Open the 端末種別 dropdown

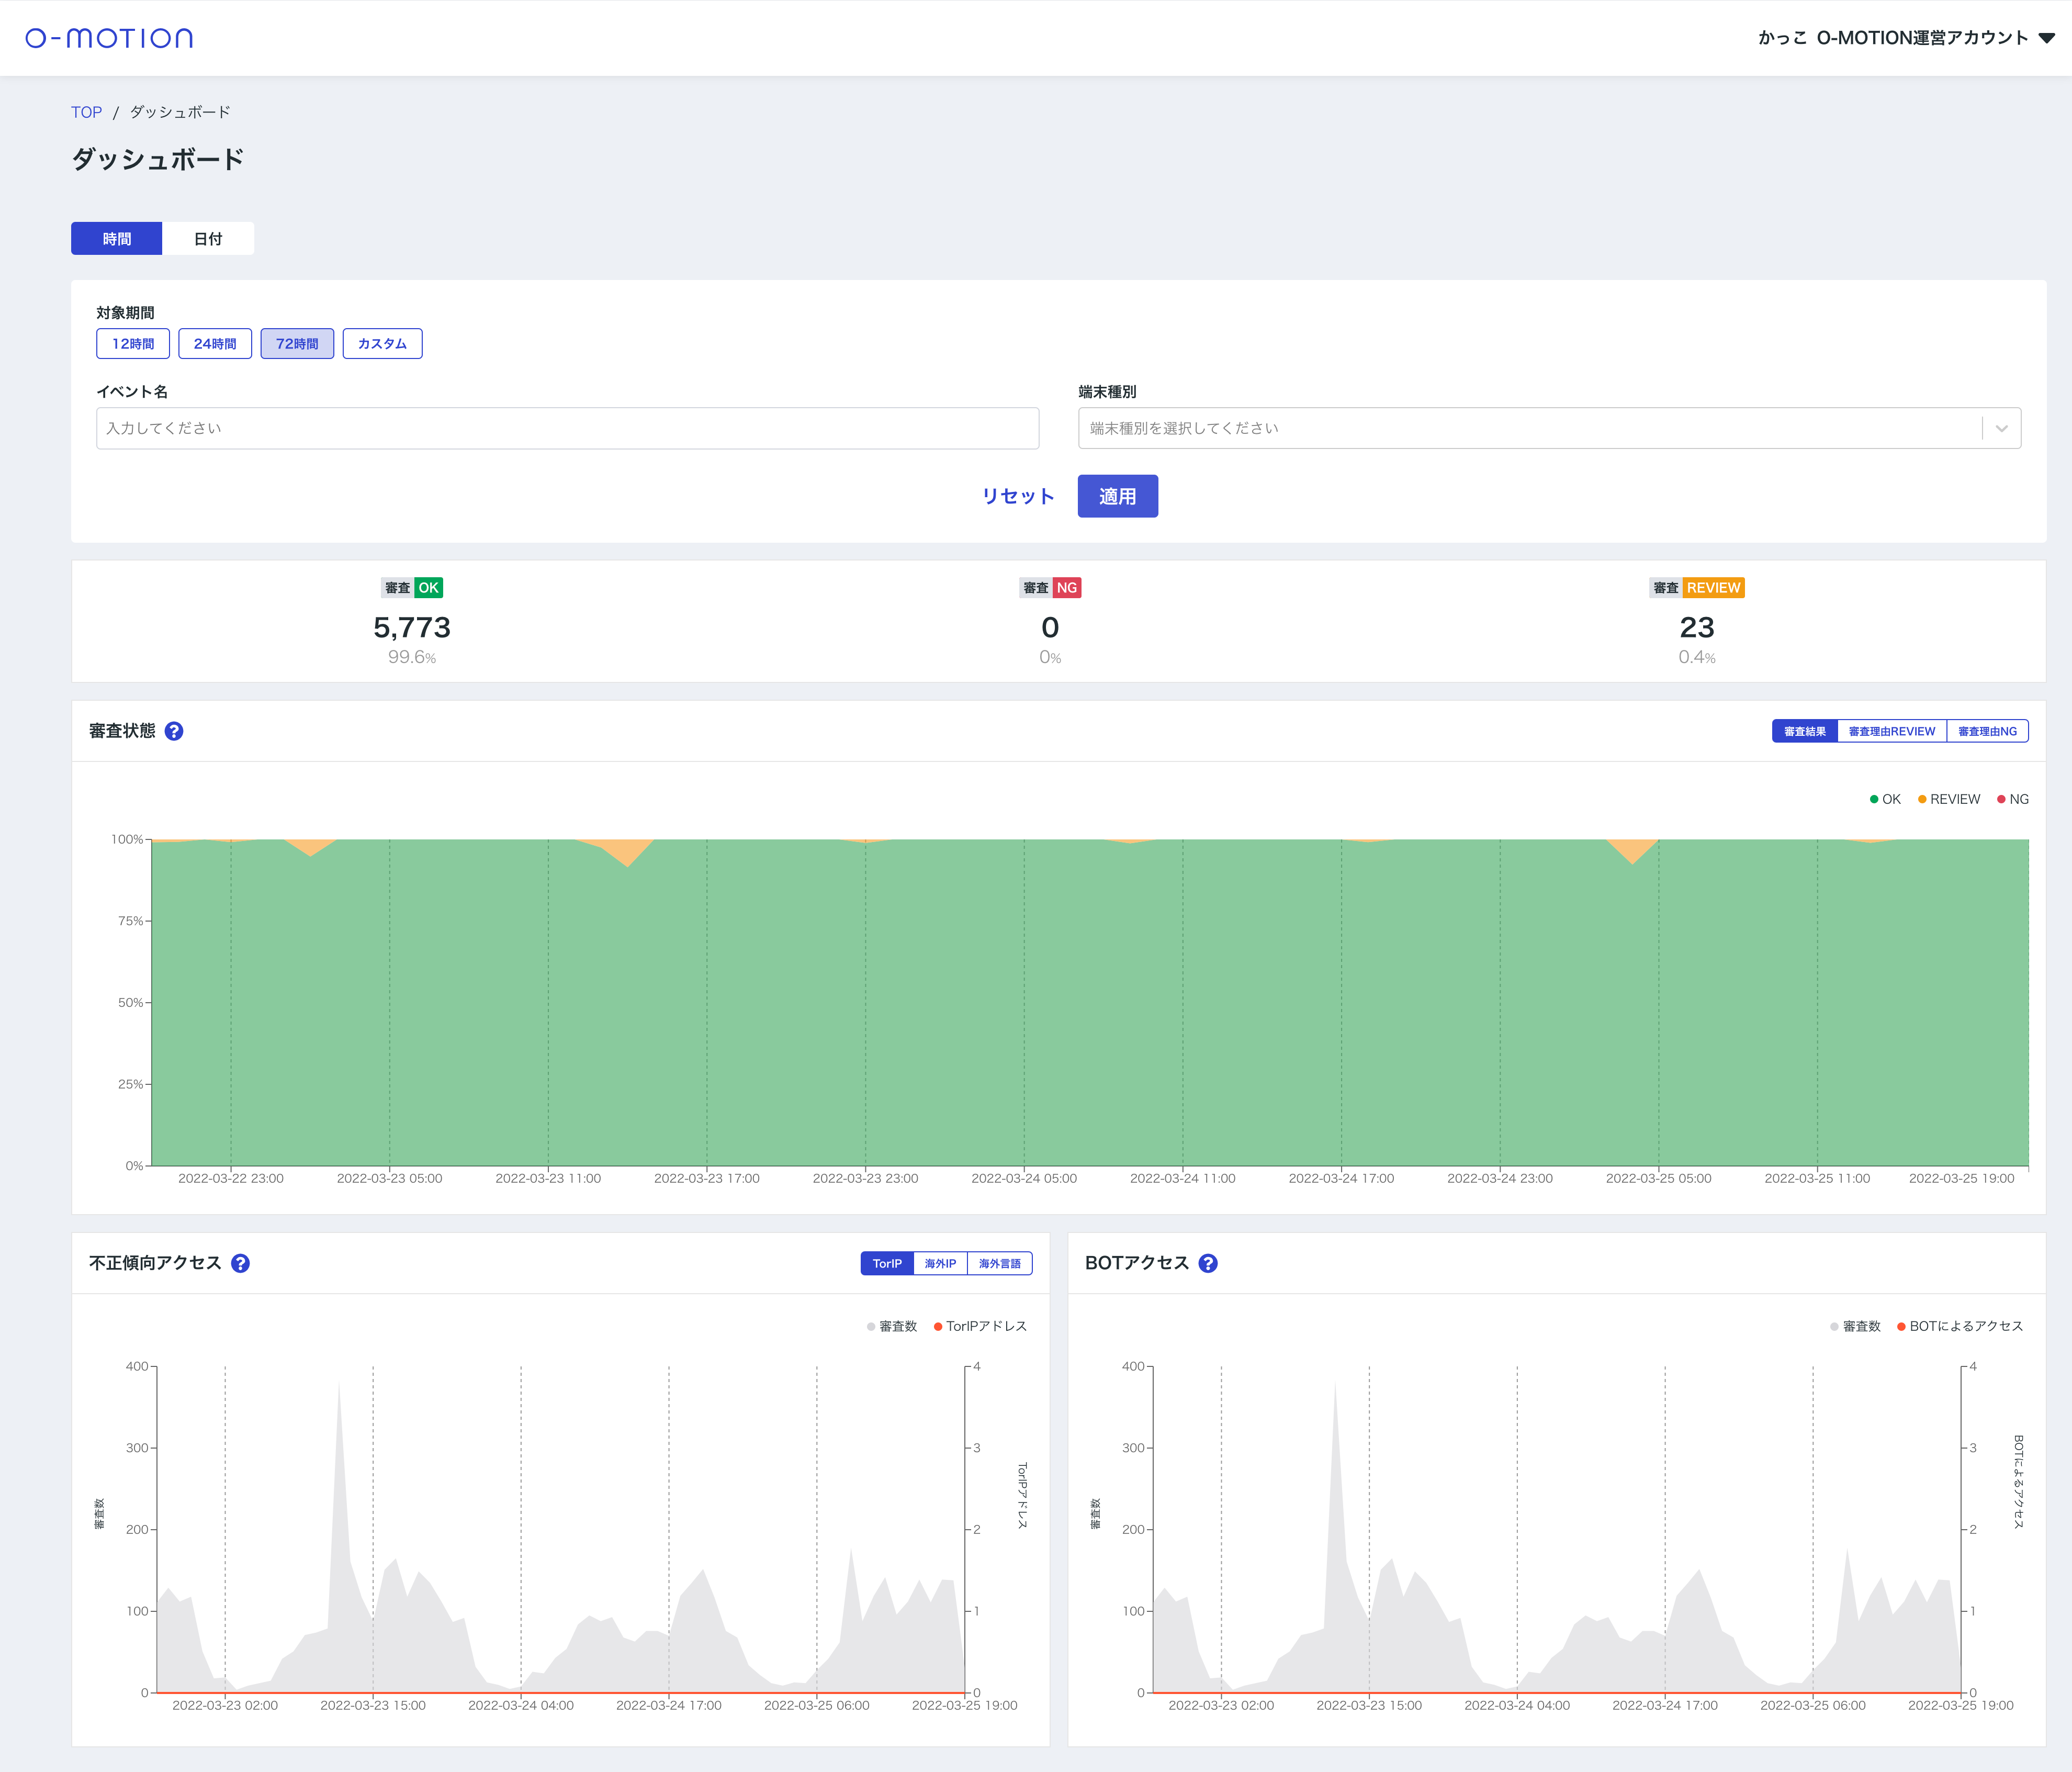(x=1548, y=428)
